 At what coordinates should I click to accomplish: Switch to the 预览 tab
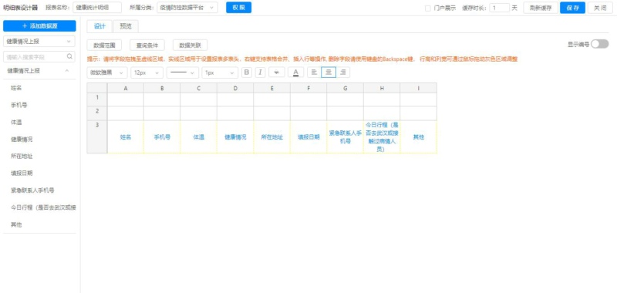pos(126,26)
